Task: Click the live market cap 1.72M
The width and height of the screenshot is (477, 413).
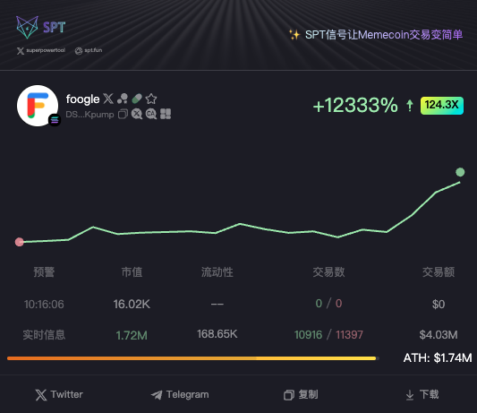Action: pos(132,335)
